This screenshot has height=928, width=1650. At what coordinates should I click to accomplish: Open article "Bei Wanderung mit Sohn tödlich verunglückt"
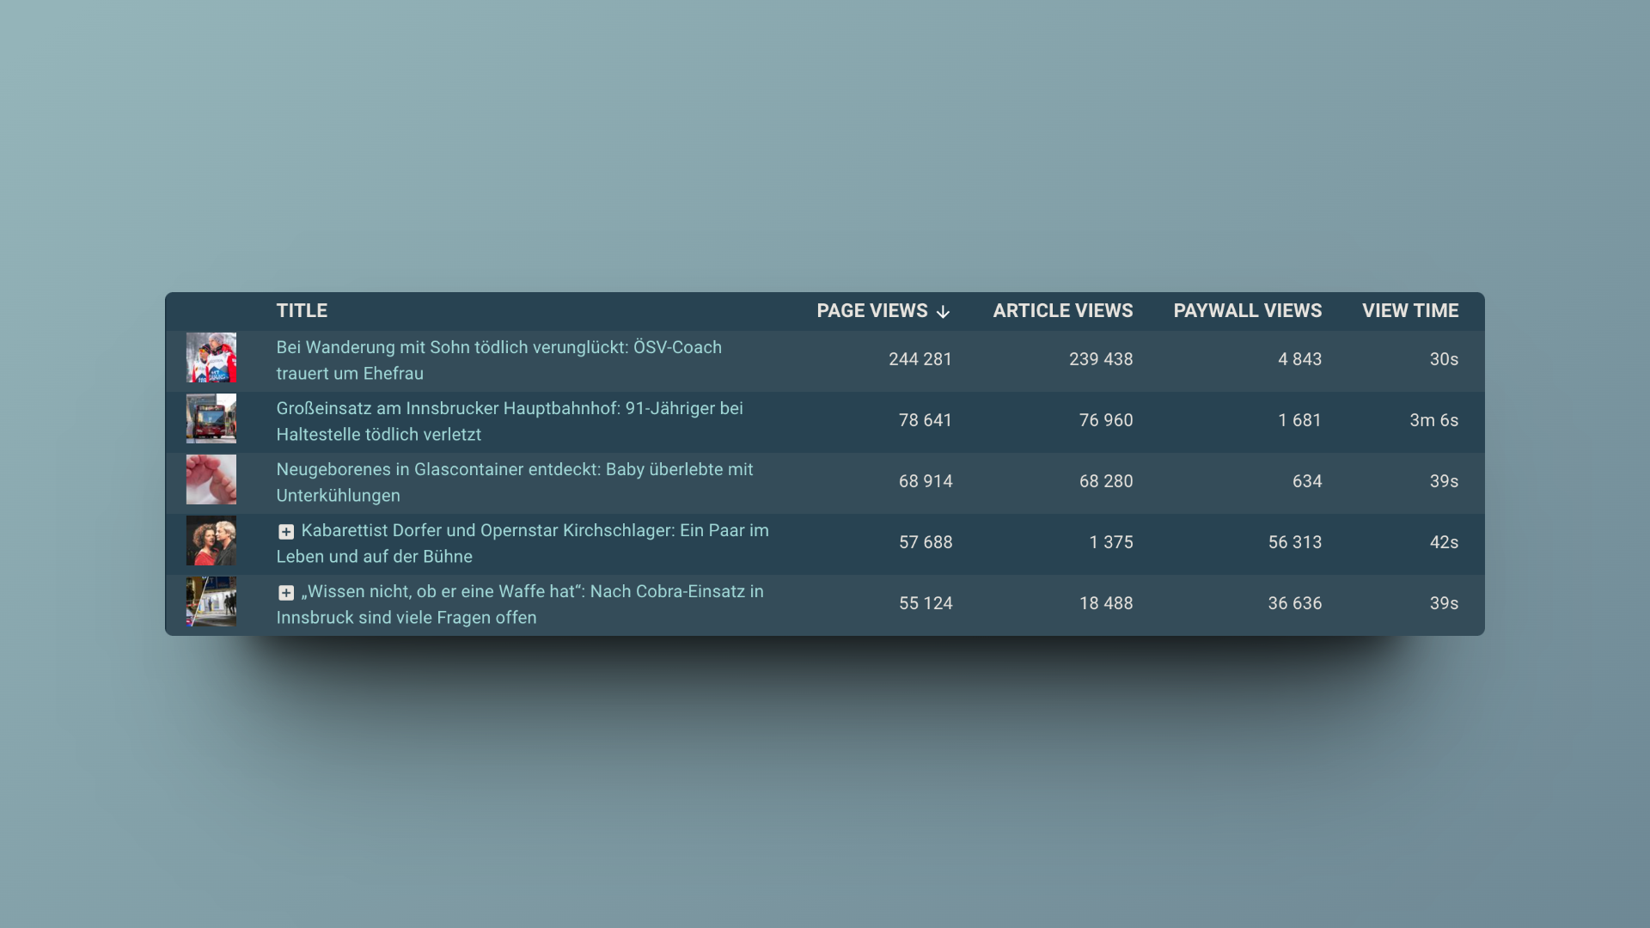click(x=498, y=360)
